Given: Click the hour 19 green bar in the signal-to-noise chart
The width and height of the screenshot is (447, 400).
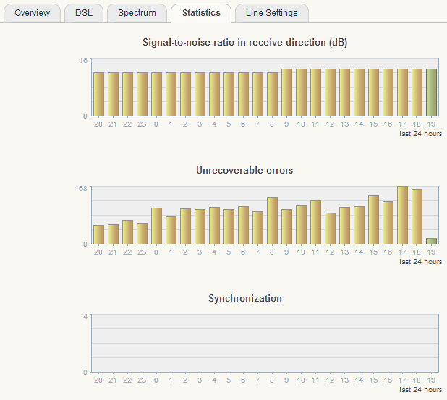Looking at the screenshot, I should [431, 93].
